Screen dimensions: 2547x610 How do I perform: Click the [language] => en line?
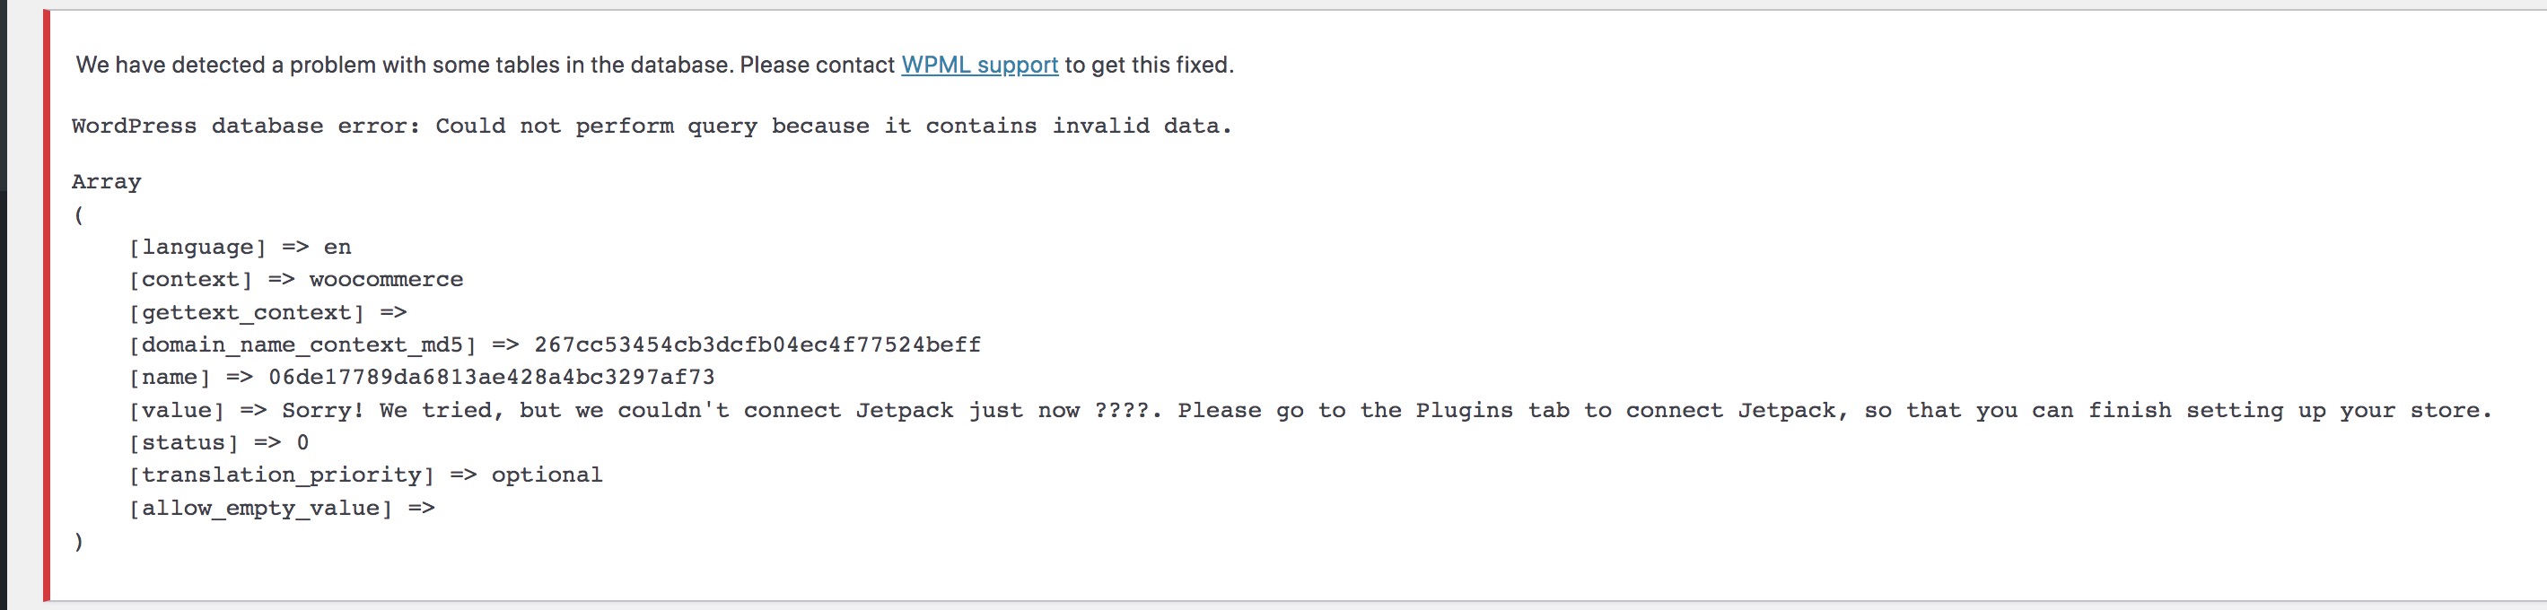click(241, 248)
